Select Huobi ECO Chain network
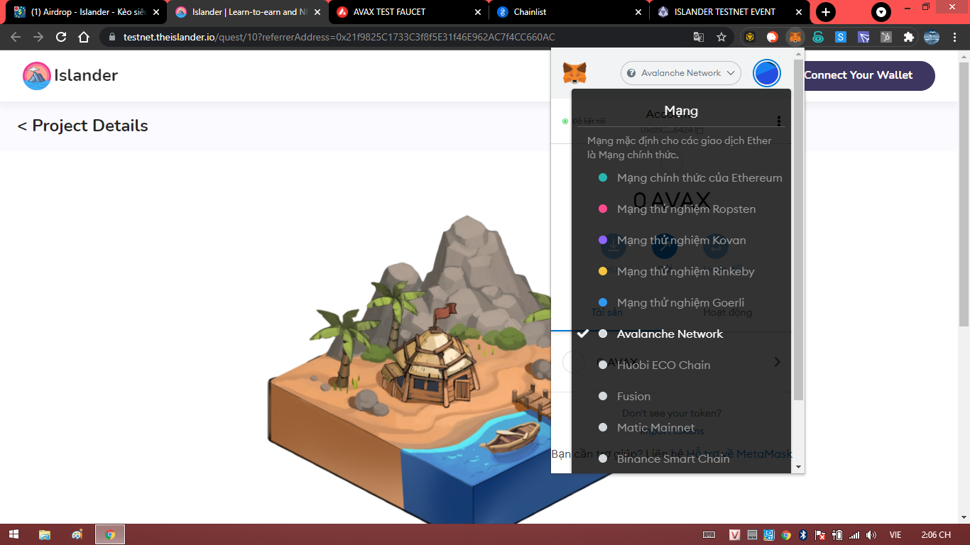The height and width of the screenshot is (545, 970). coord(681,365)
